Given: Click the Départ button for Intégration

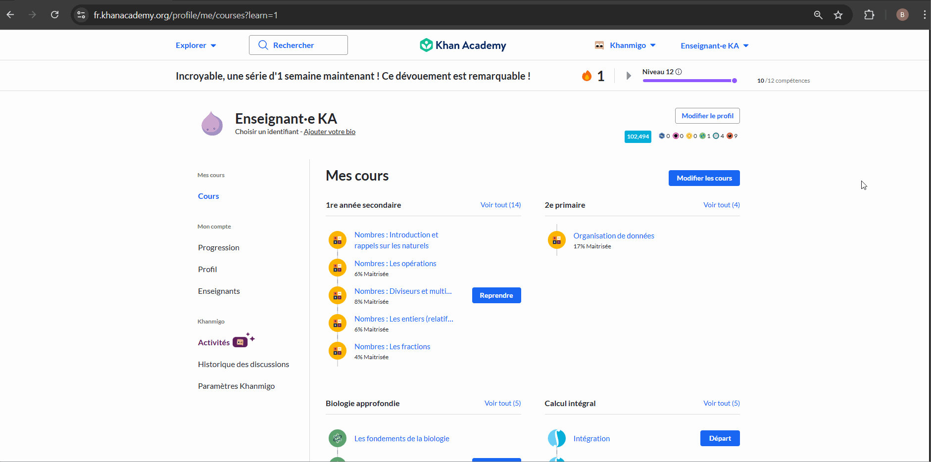Looking at the screenshot, I should [x=720, y=438].
